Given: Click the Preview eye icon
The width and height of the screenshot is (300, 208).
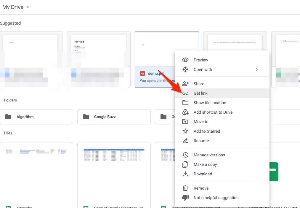Looking at the screenshot, I should tap(185, 60).
